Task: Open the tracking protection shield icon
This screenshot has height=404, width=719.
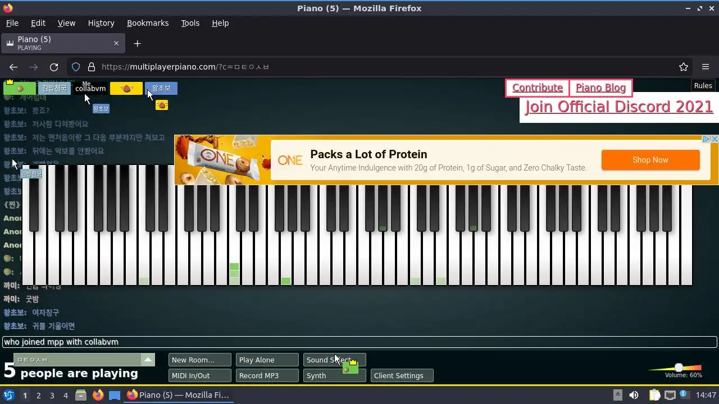Action: point(76,67)
